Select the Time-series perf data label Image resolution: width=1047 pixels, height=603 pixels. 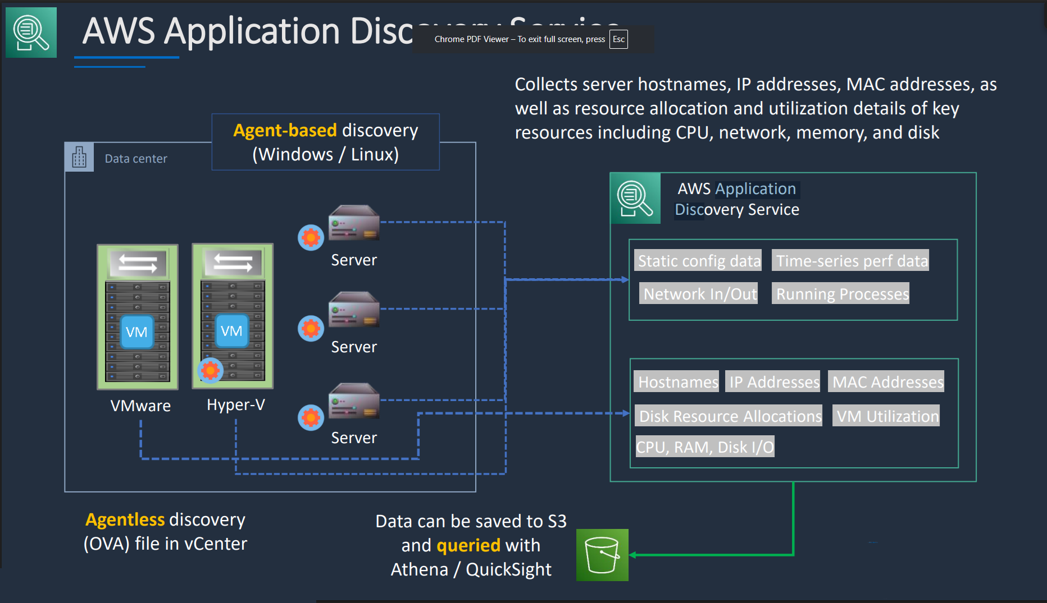coord(850,260)
